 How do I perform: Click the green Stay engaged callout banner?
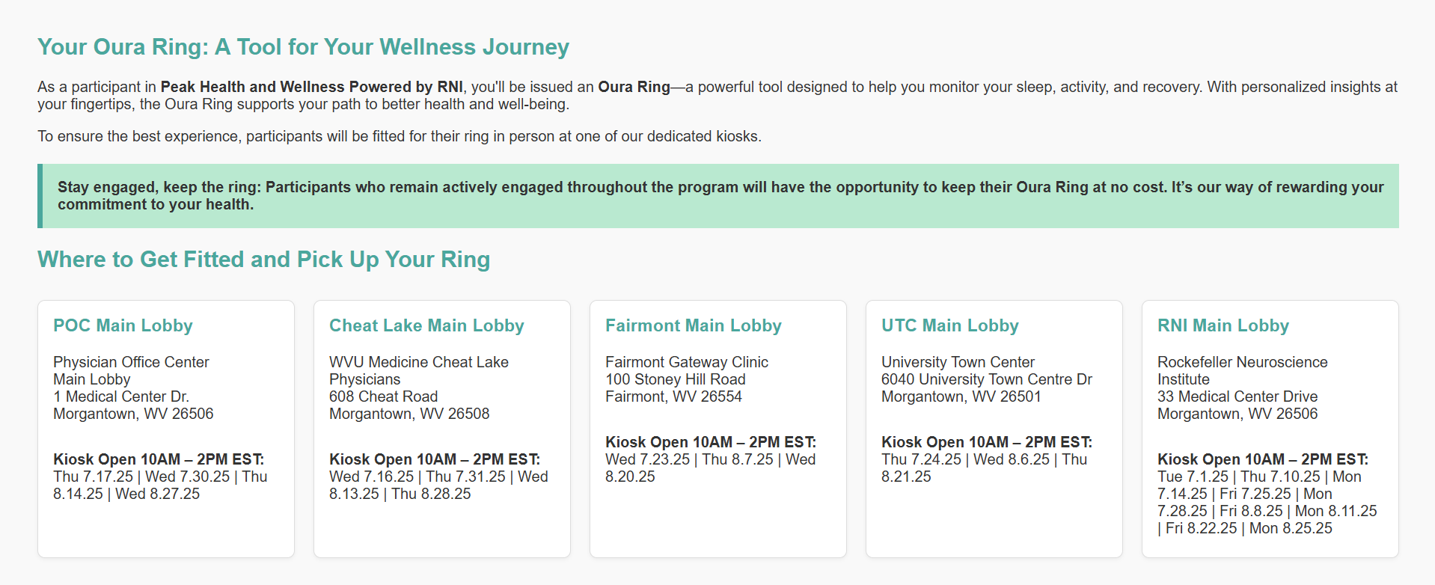tap(718, 196)
